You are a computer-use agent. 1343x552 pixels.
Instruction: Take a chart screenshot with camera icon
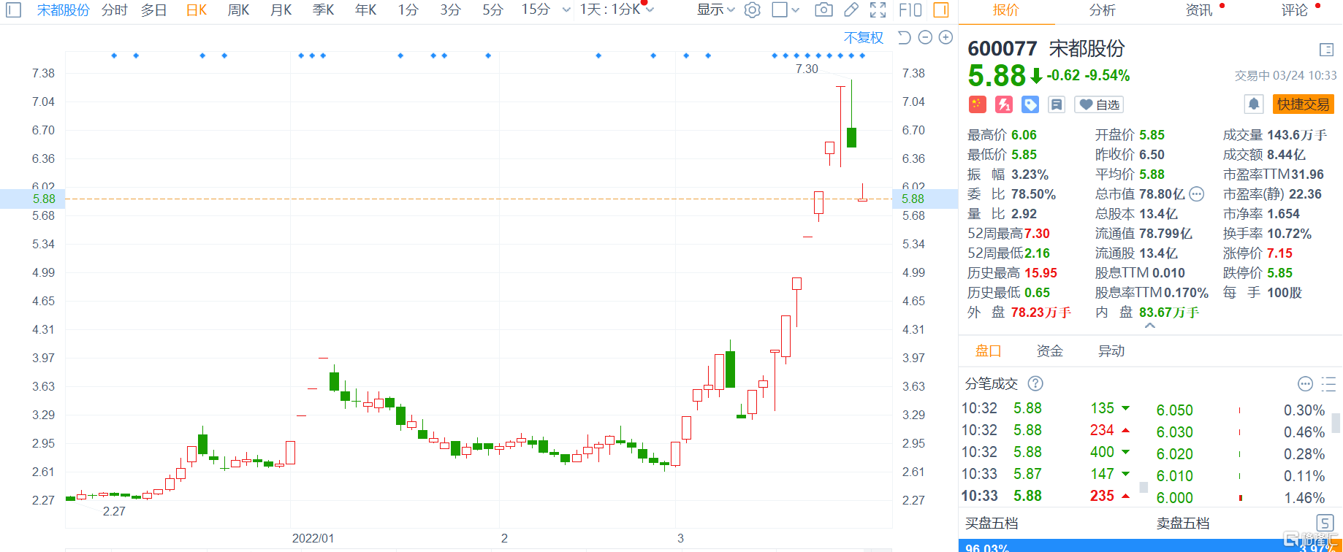[x=823, y=9]
